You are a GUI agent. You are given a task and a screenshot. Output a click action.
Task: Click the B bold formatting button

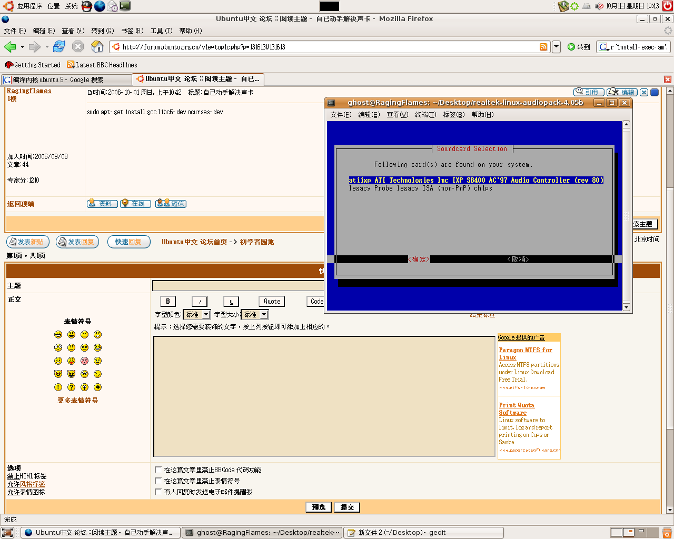click(x=168, y=302)
